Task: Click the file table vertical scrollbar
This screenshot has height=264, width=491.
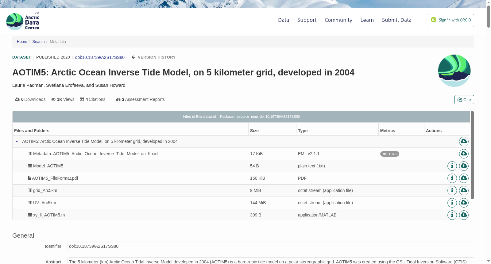Action: [x=472, y=155]
